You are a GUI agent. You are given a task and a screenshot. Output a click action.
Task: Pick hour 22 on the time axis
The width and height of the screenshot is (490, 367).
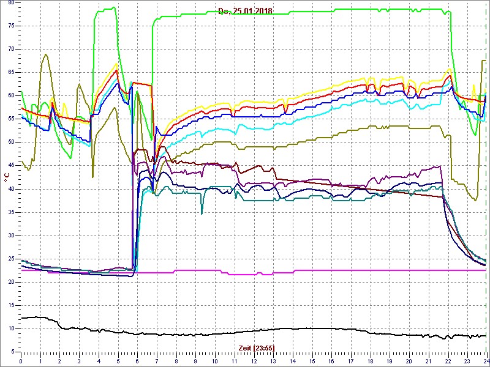(x=448, y=361)
